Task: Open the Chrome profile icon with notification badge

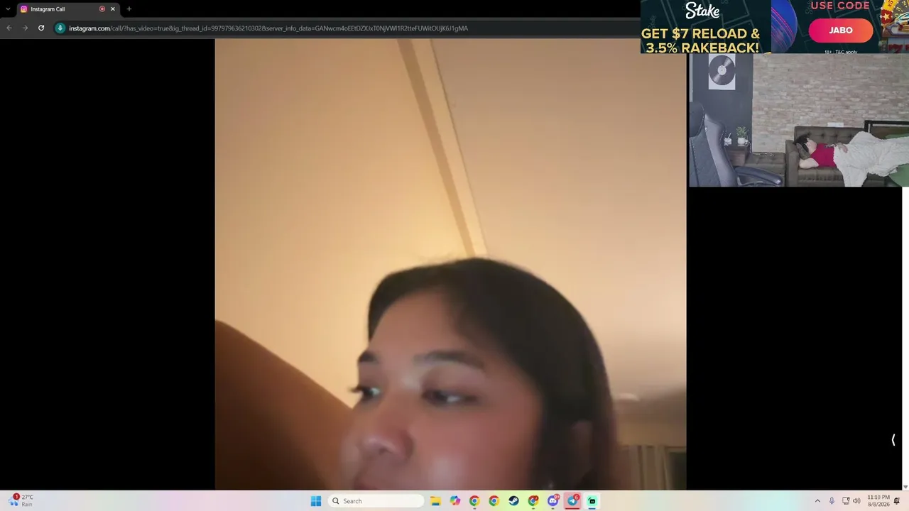Action: pyautogui.click(x=533, y=501)
